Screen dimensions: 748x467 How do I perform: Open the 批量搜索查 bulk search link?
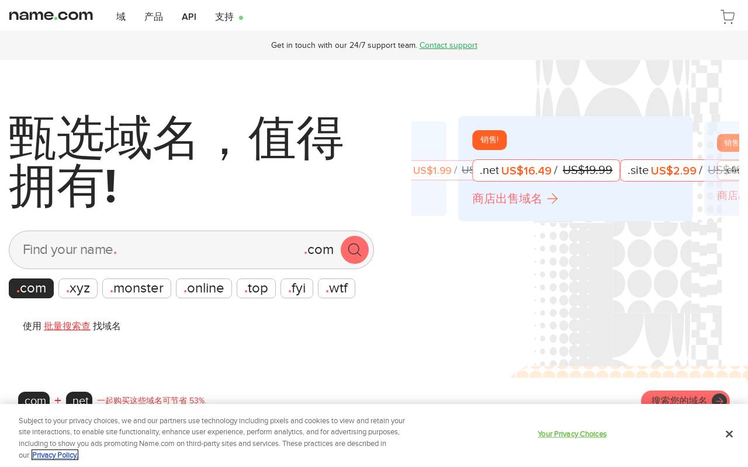67,326
